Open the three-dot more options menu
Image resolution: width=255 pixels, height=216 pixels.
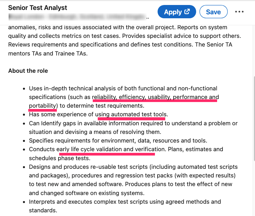[x=239, y=12]
